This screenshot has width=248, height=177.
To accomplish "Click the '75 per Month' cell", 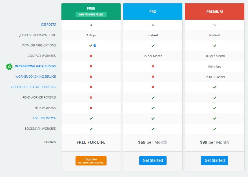I will [x=153, y=56].
